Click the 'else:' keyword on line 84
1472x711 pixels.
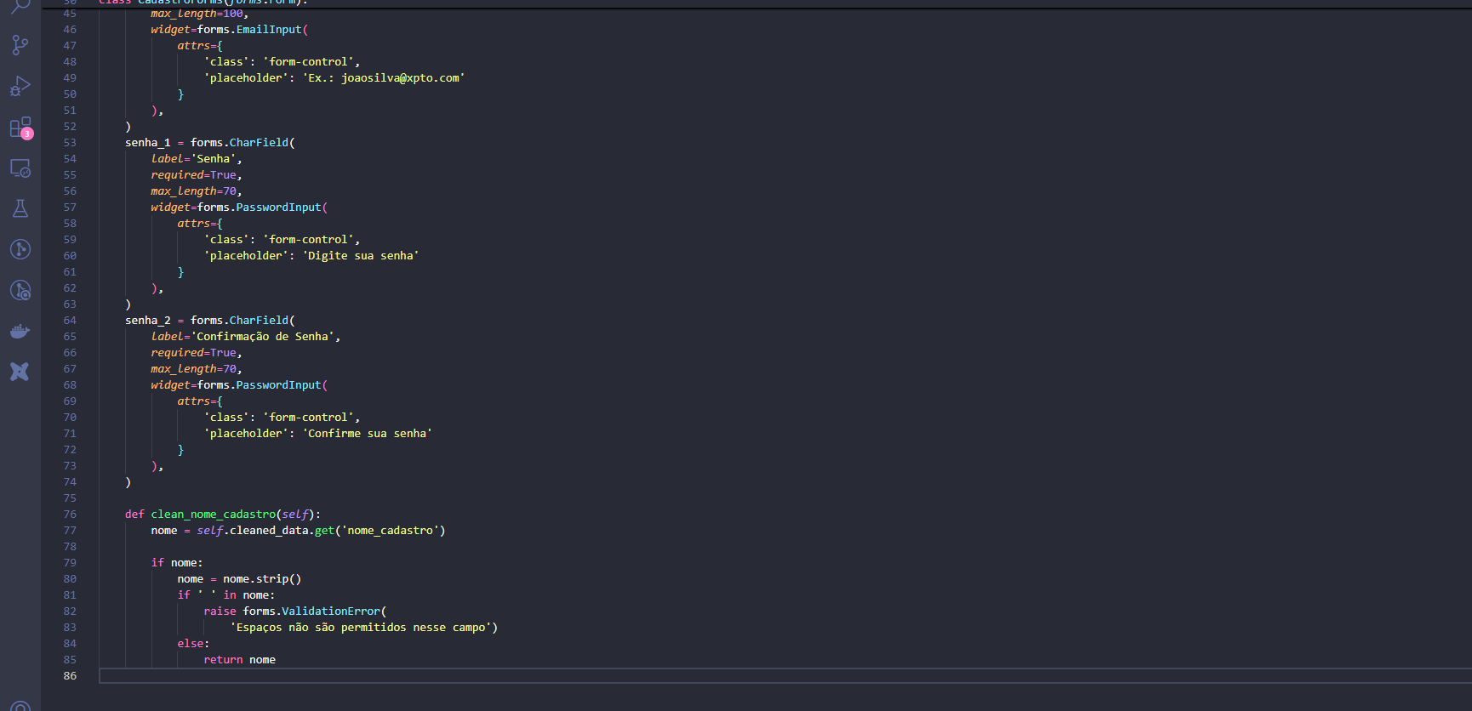coord(194,644)
